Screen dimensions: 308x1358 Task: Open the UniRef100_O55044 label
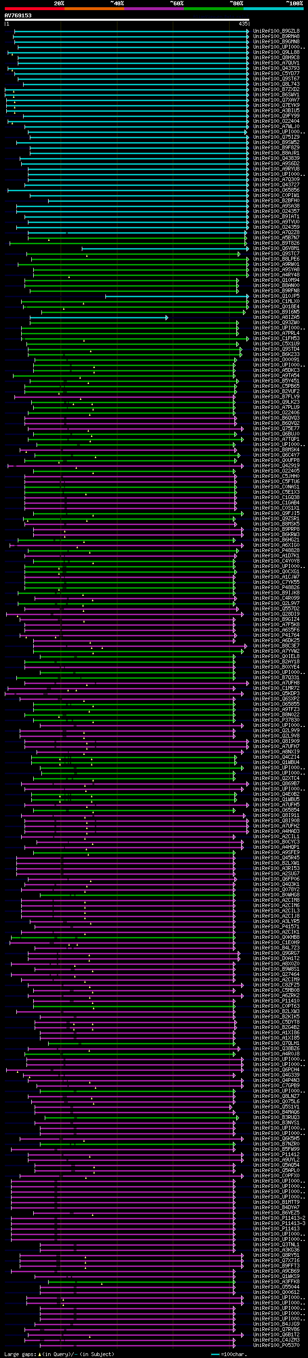[x=276, y=1287]
